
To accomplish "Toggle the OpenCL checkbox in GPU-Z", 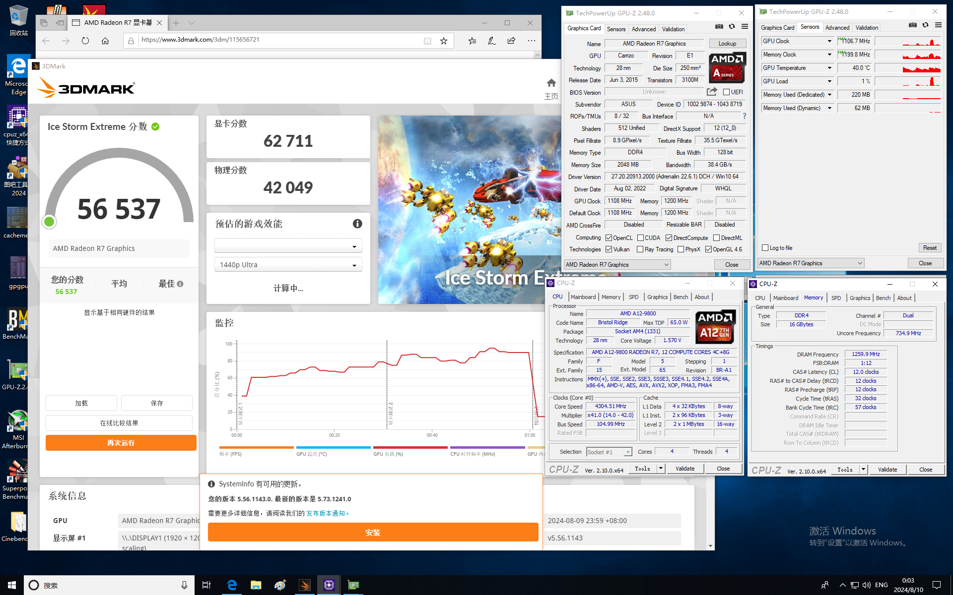I will 609,238.
